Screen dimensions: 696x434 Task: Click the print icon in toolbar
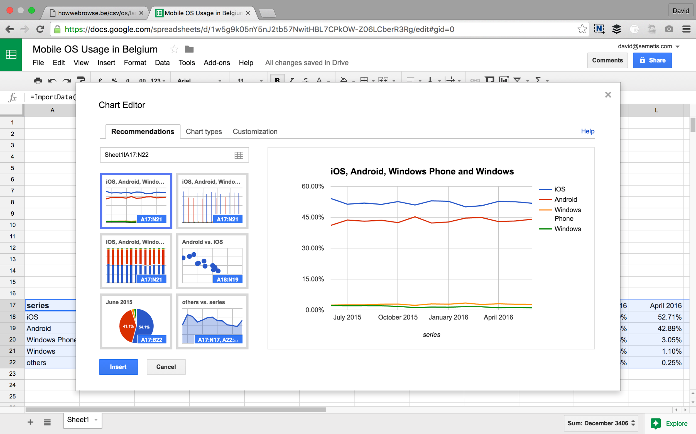click(x=38, y=81)
